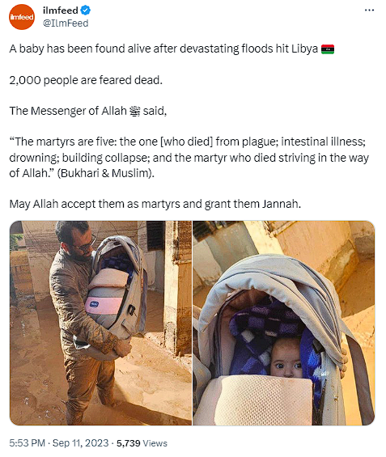Viewport: 386px width, 457px height.
Task: Open the ilmfeed profile avatar
Action: coord(22,17)
